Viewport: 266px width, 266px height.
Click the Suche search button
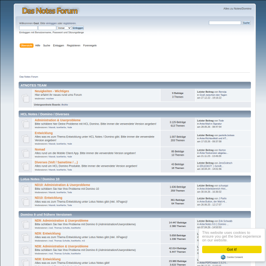click(x=246, y=23)
